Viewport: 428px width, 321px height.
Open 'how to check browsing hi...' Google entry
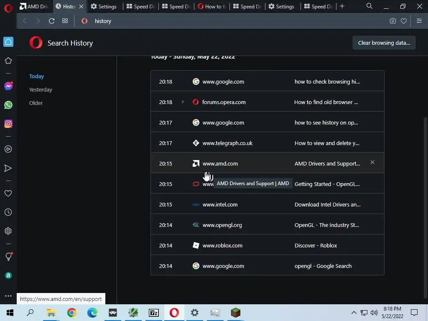[x=267, y=82]
